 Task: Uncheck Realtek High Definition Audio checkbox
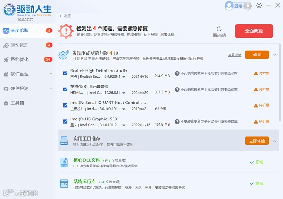(x=65, y=73)
